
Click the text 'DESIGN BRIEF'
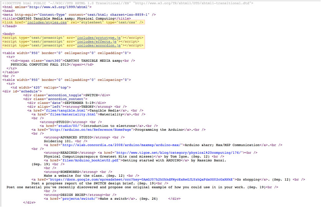tap(73, 195)
